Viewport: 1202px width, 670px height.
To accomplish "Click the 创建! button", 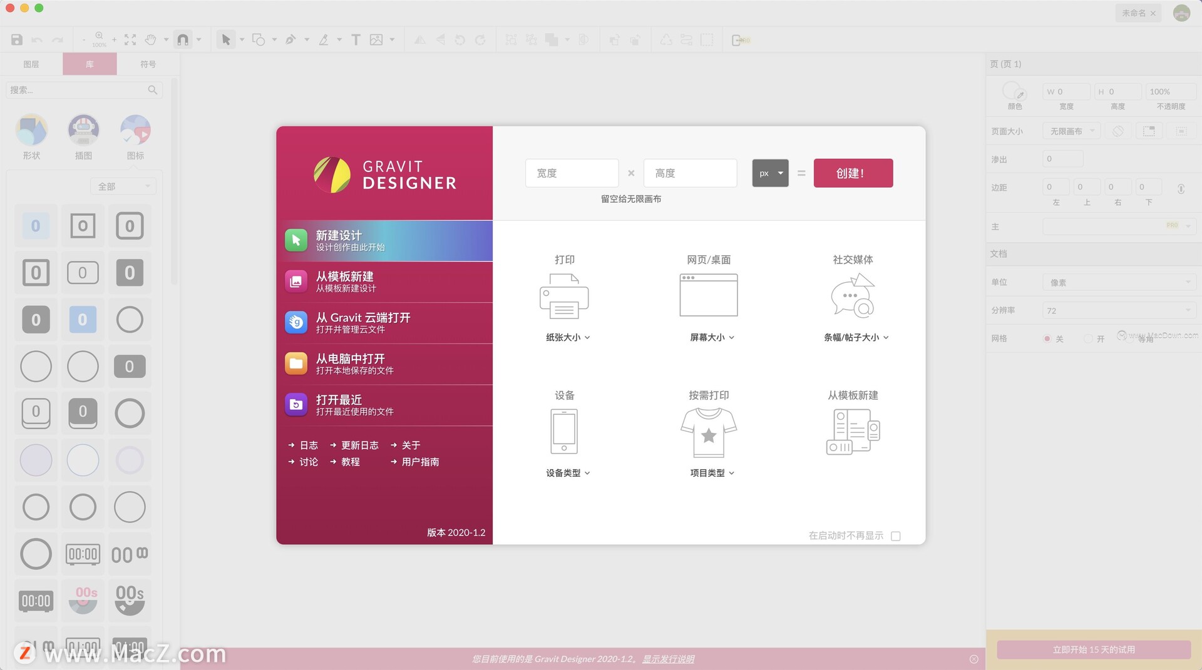I will point(853,173).
